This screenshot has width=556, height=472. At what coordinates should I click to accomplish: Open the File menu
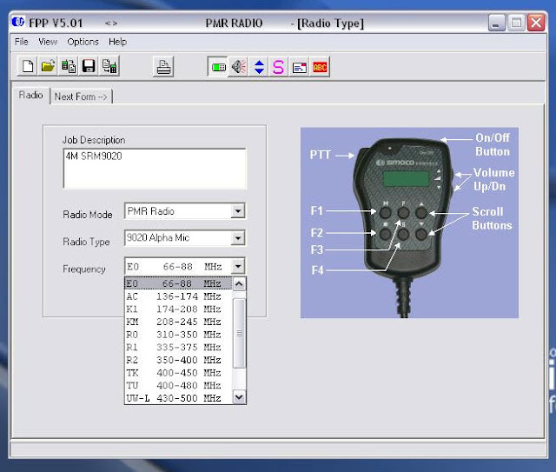click(21, 42)
